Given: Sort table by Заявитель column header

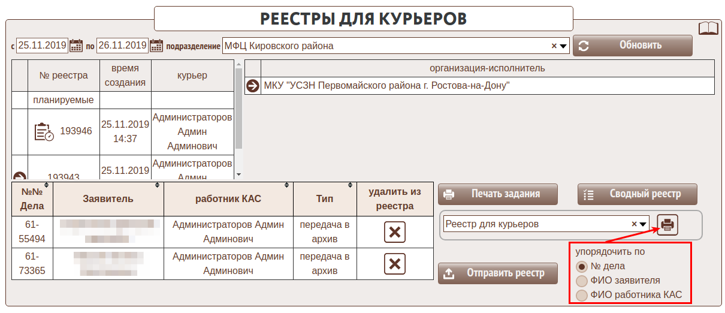Looking at the screenshot, I should coord(108,198).
